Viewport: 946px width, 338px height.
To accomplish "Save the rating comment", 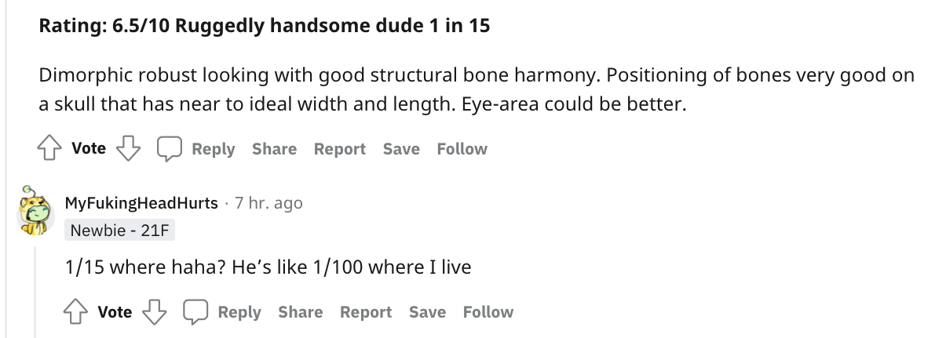I will (401, 149).
